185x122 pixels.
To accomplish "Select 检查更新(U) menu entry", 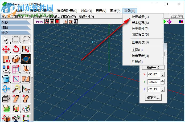I will coord(143,56).
